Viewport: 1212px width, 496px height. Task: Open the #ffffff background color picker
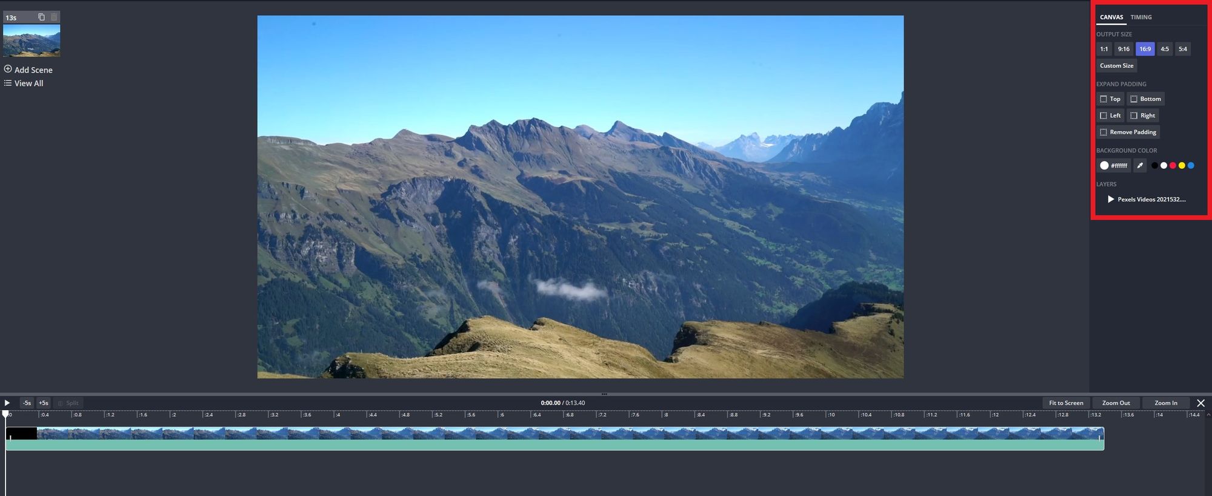[1113, 165]
